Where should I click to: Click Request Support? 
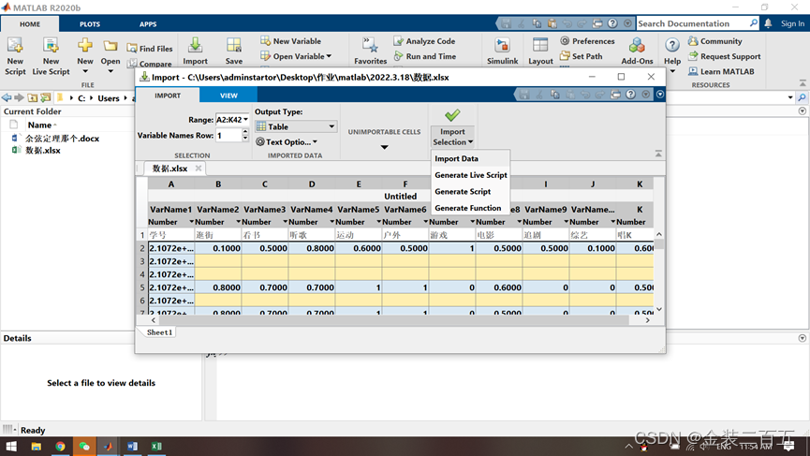724,56
